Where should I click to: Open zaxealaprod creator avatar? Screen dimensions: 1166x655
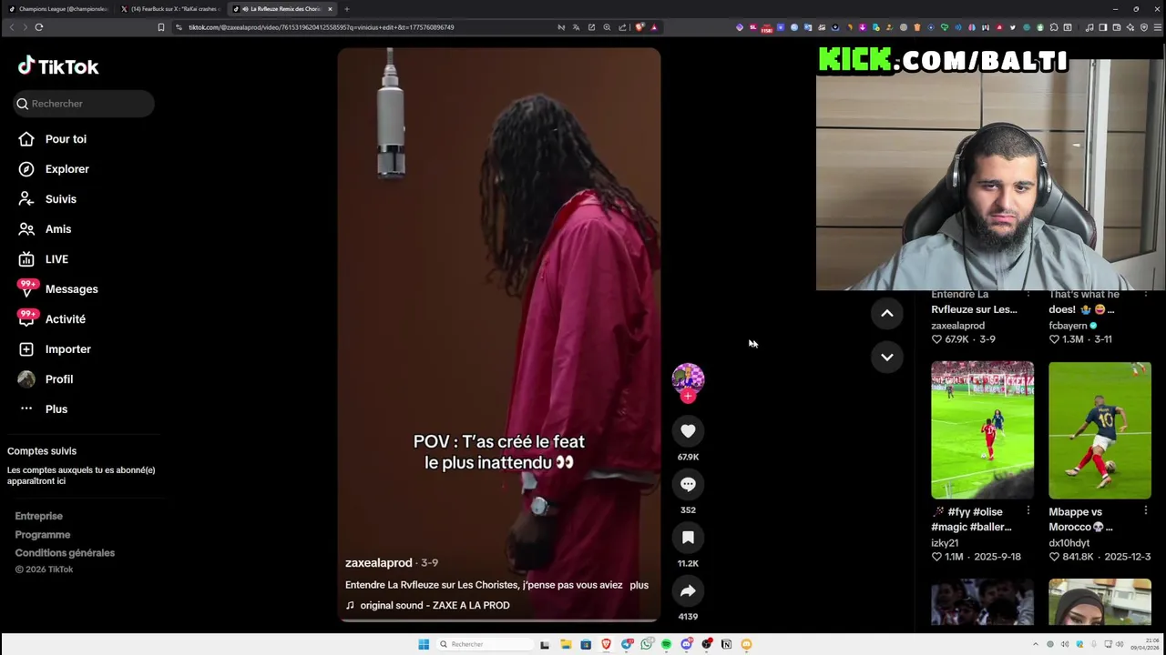688,378
